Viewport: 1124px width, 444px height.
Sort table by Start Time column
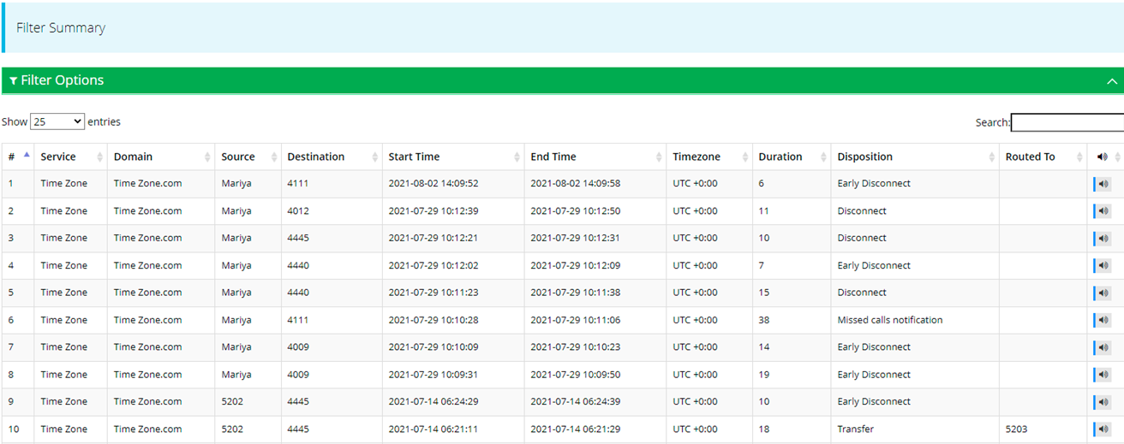(414, 157)
